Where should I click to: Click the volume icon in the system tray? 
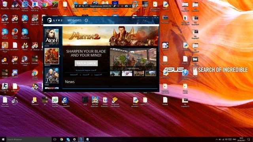coord(226,139)
